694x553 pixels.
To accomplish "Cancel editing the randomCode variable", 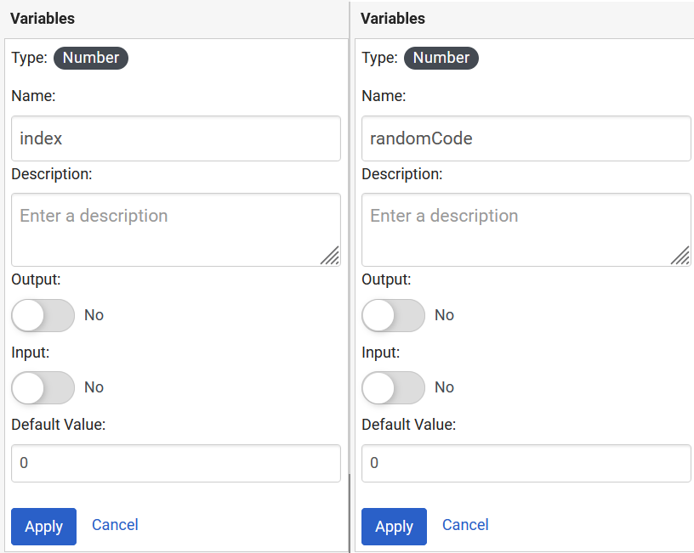I will pos(465,525).
